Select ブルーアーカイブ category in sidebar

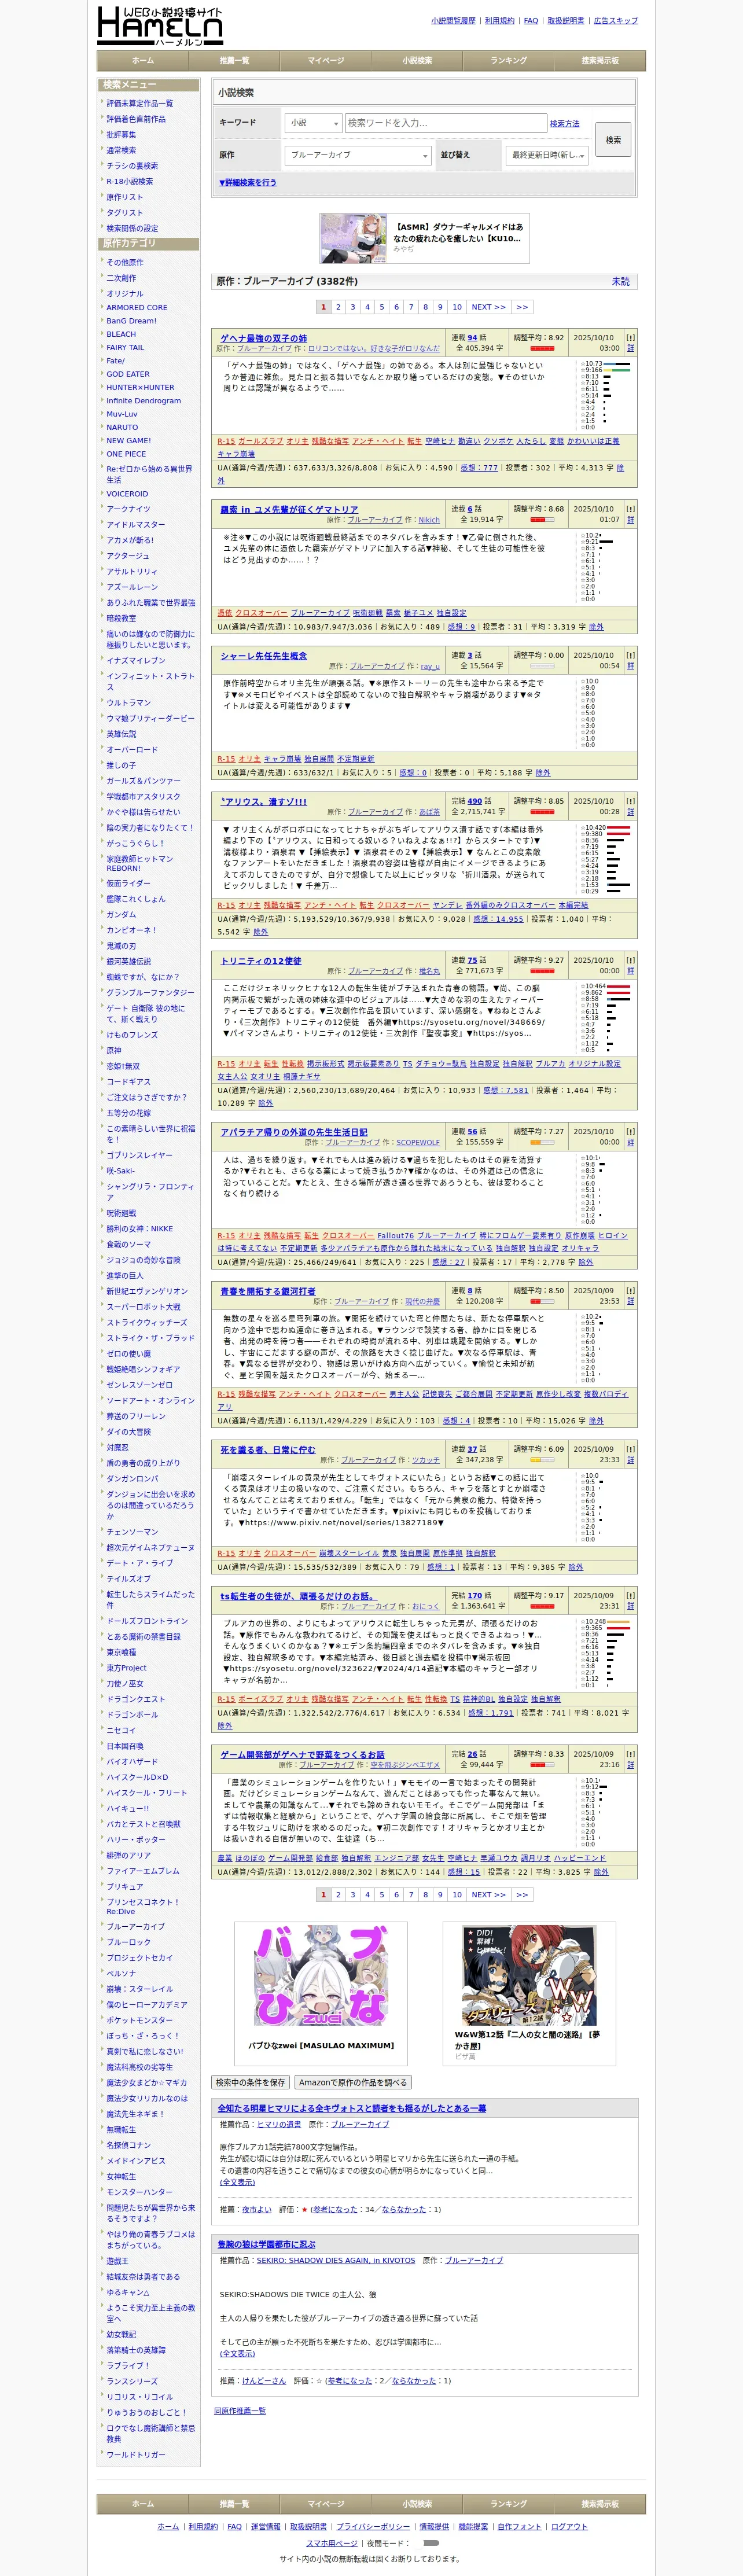click(x=136, y=1926)
